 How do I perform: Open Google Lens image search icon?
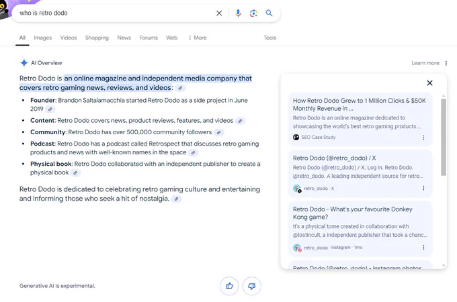253,13
